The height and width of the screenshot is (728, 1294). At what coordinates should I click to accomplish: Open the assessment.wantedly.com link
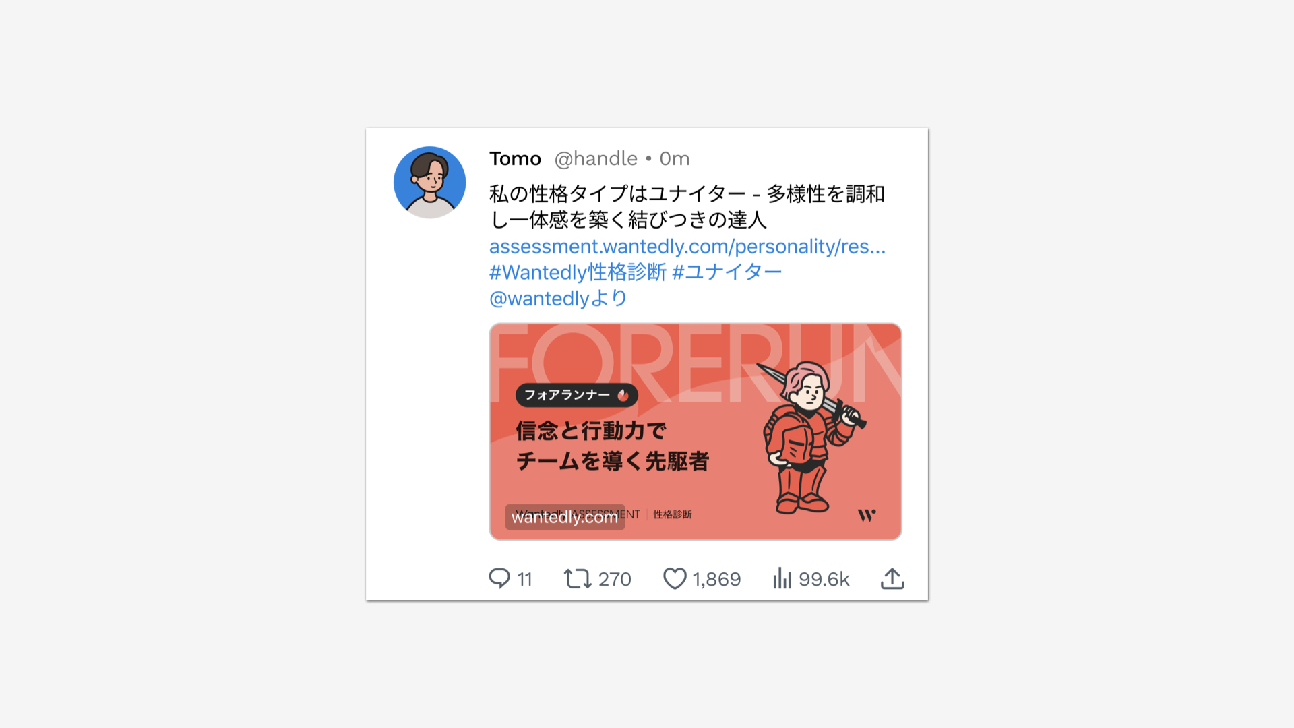coord(687,247)
